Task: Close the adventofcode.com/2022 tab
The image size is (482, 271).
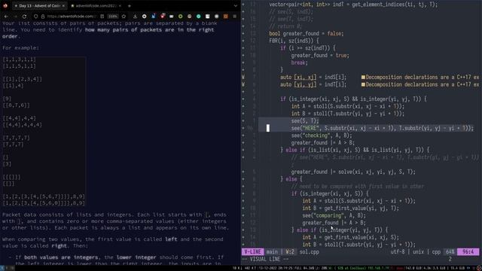Action: click(x=120, y=6)
